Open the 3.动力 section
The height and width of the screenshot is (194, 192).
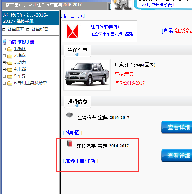point(20,62)
